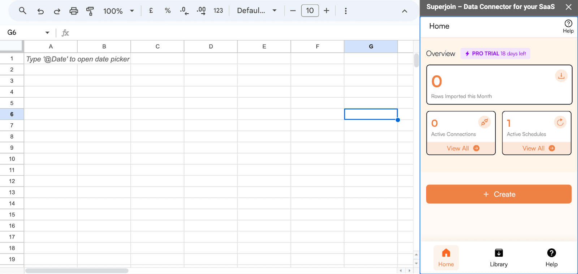Click the Rows Imported this Month card

(499, 85)
